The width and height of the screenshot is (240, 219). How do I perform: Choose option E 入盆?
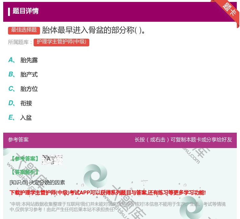[x=26, y=118]
